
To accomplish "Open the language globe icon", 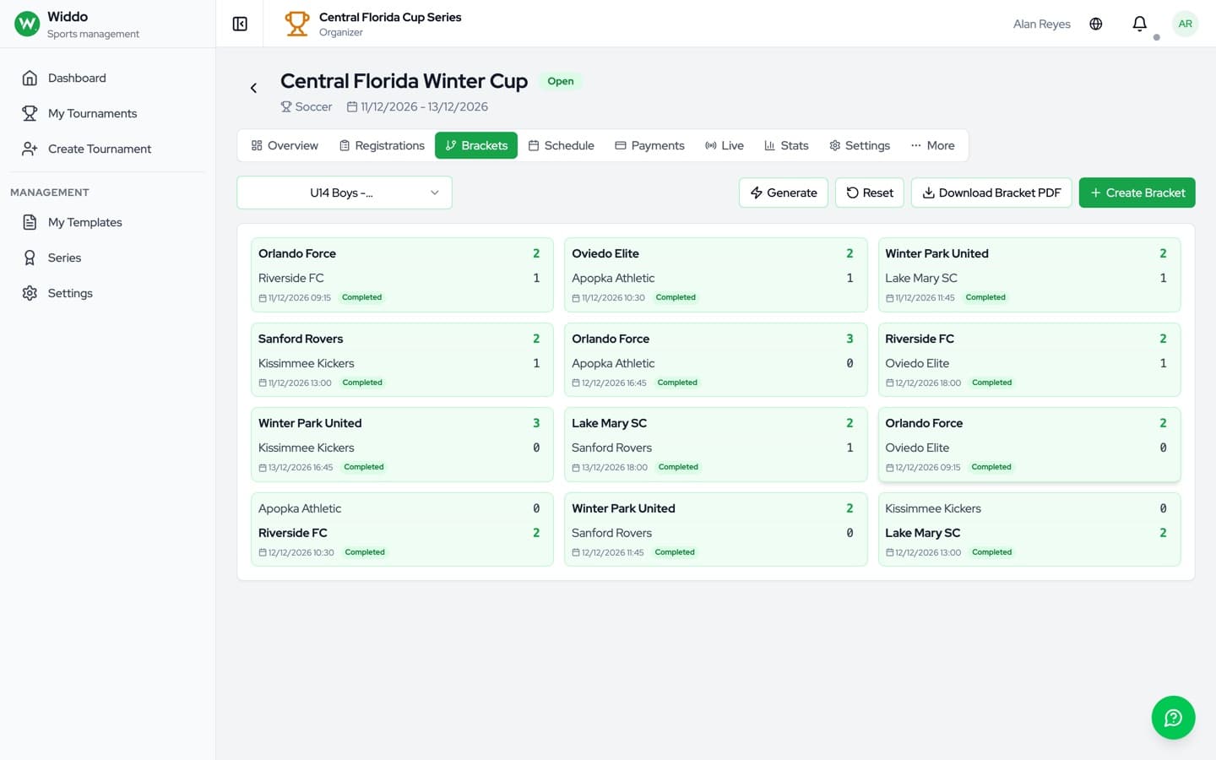I will pyautogui.click(x=1096, y=24).
